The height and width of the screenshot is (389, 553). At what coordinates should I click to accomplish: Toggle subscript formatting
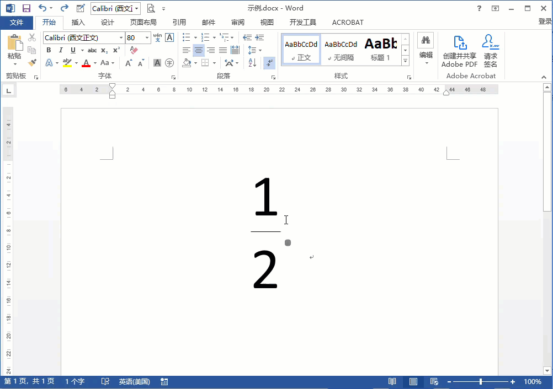[x=104, y=50]
